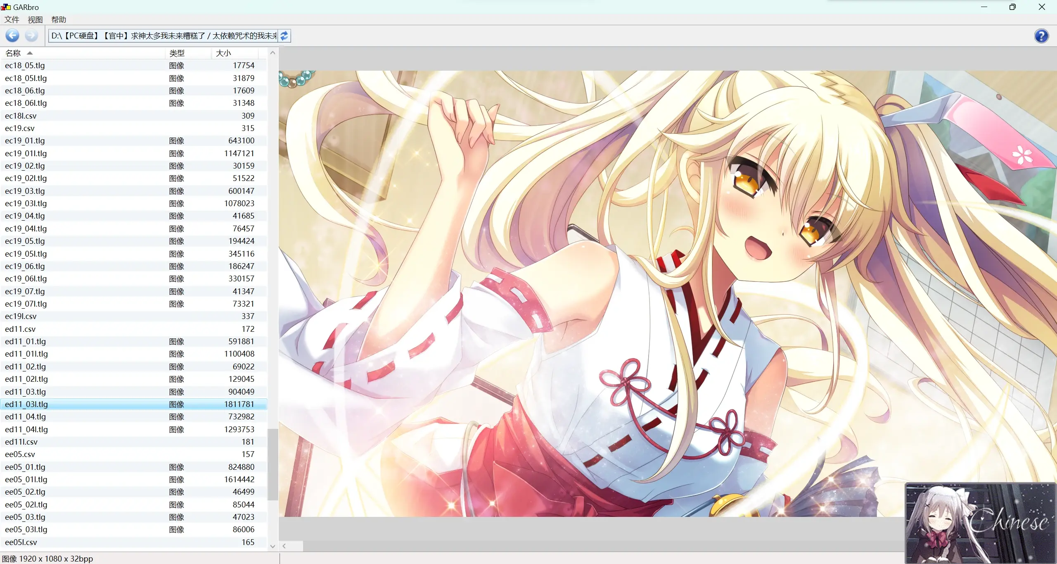Open the 帮助 menu
1057x564 pixels.
click(x=59, y=19)
